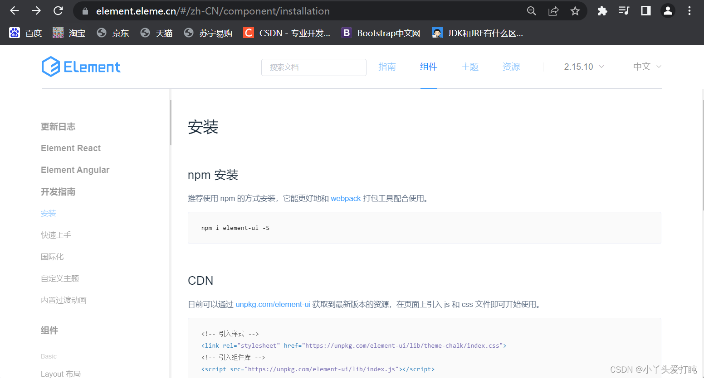
Task: Open the extensions puzzle icon
Action: point(602,11)
